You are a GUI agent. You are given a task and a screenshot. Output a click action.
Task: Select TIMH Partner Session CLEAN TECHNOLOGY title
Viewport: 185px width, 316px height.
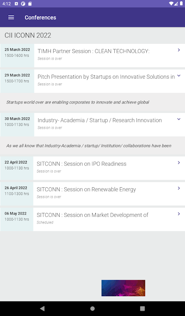(93, 51)
